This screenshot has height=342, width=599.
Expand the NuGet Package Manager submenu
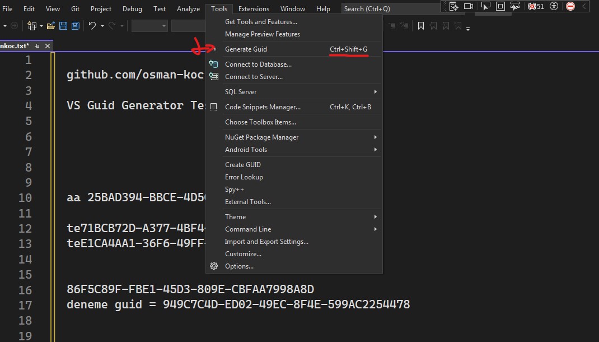point(375,137)
